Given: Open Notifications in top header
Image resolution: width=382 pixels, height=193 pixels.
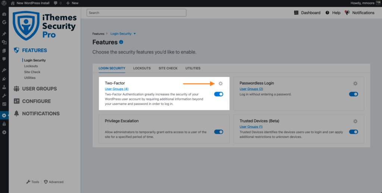Looking at the screenshot, I should point(360,13).
